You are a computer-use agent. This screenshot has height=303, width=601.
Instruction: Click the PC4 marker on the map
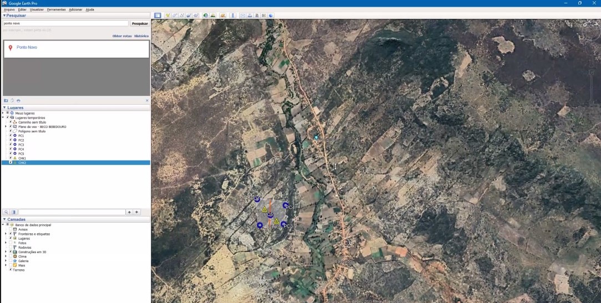285,206
